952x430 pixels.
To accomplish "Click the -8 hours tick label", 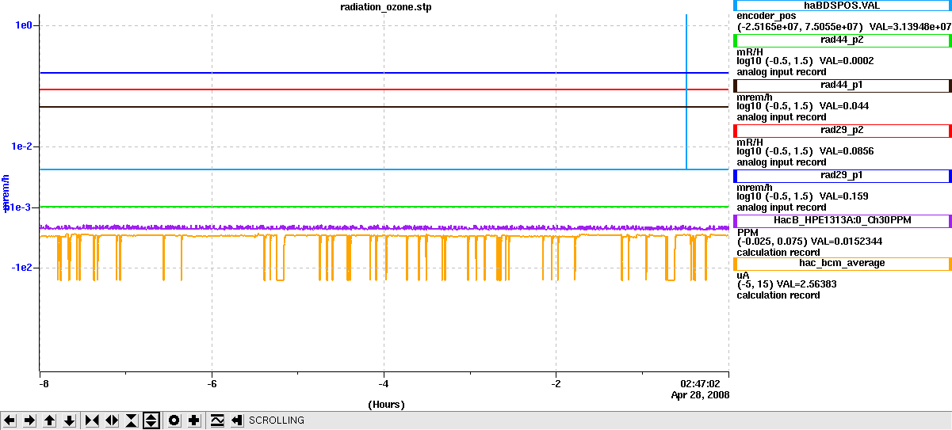I will [x=44, y=384].
